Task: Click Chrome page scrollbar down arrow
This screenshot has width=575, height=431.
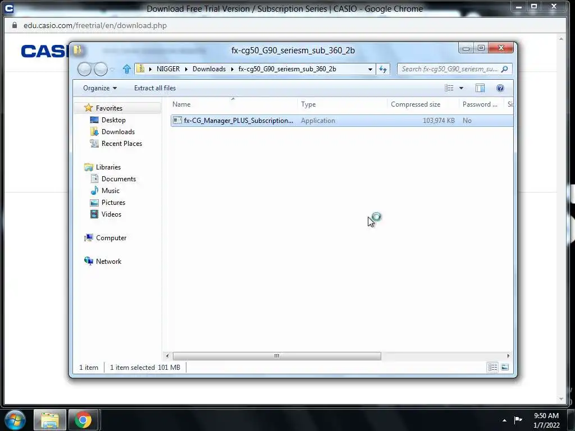Action: [x=561, y=399]
